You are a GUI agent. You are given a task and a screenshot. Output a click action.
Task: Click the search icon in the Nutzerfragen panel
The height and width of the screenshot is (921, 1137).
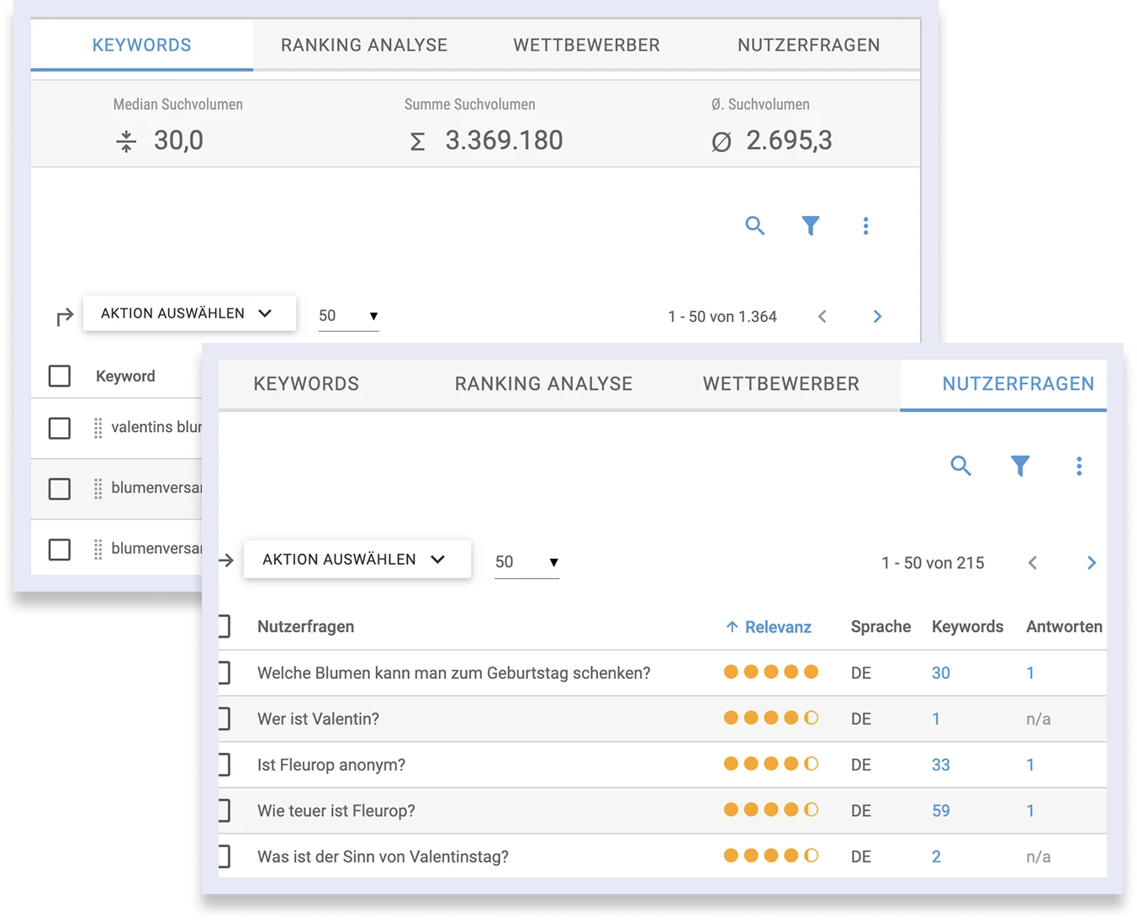pyautogui.click(x=960, y=466)
